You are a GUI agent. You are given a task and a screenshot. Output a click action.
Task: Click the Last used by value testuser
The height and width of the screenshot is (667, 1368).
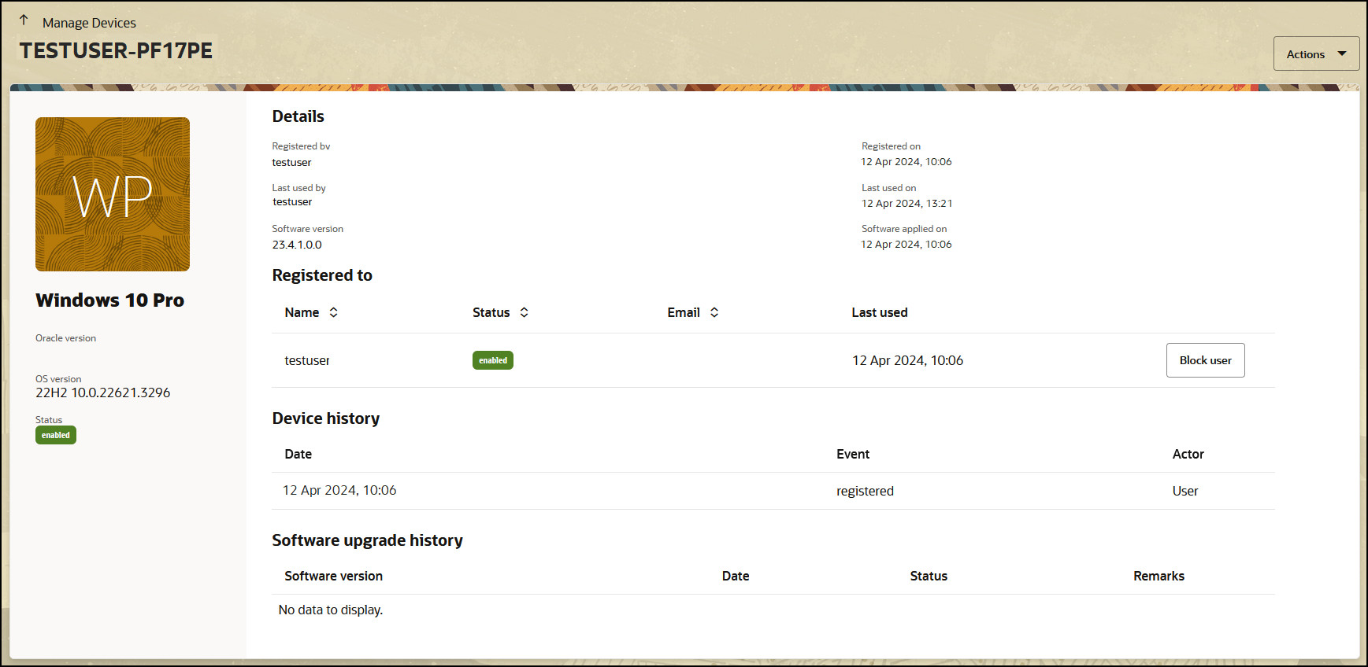[292, 201]
